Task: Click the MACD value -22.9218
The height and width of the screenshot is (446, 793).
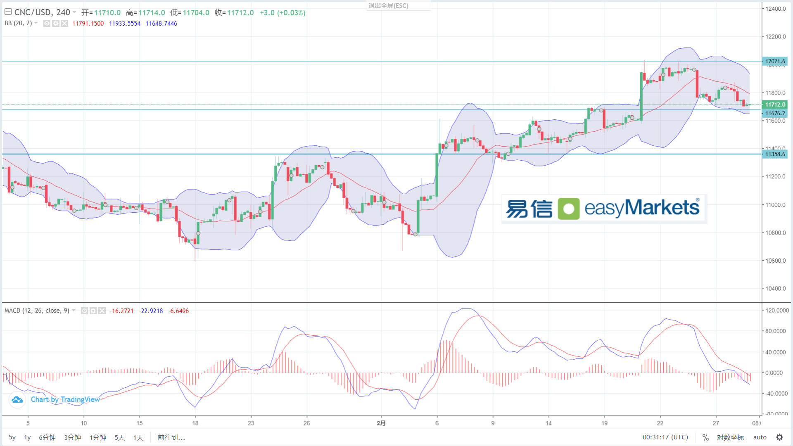Action: [x=151, y=311]
